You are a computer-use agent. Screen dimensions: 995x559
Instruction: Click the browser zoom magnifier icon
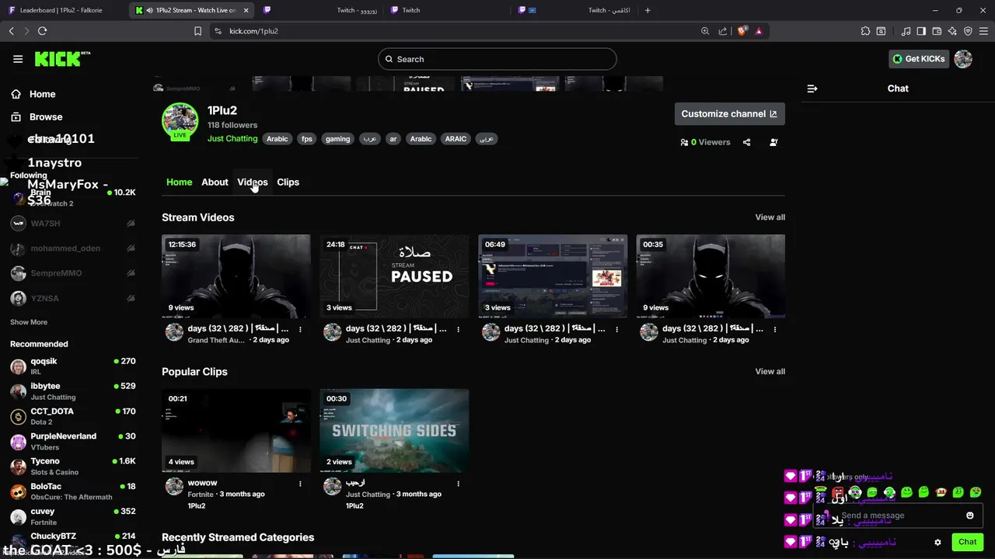pos(705,31)
